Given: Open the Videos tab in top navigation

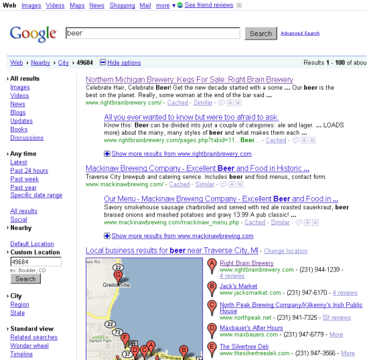Looking at the screenshot, I should [55, 5].
